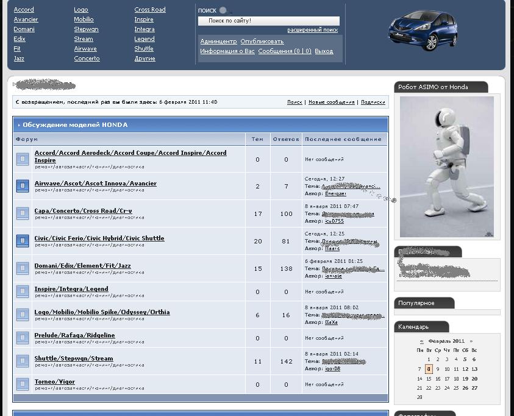Open the Shuttle model link in header
This screenshot has width=514, height=416.
coord(143,49)
